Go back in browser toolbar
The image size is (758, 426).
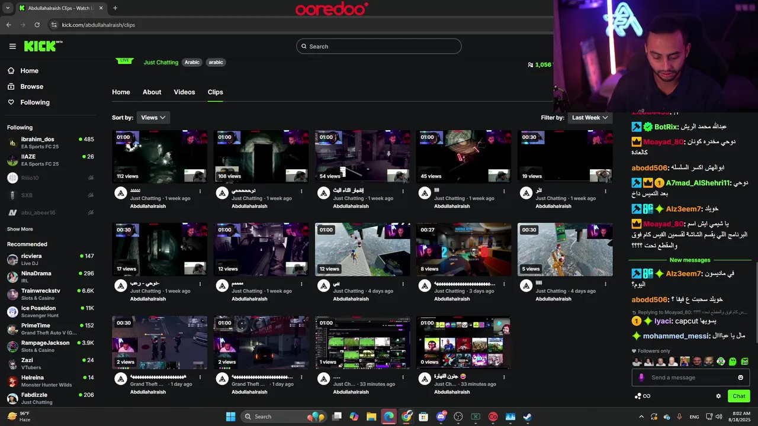point(8,25)
